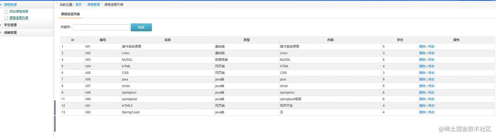Delete the k90 springboot course
The image size is (496, 137).
(x=422, y=99)
